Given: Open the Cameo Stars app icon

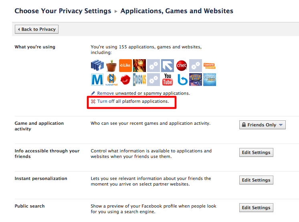Looking at the screenshot, I should tap(210, 80).
